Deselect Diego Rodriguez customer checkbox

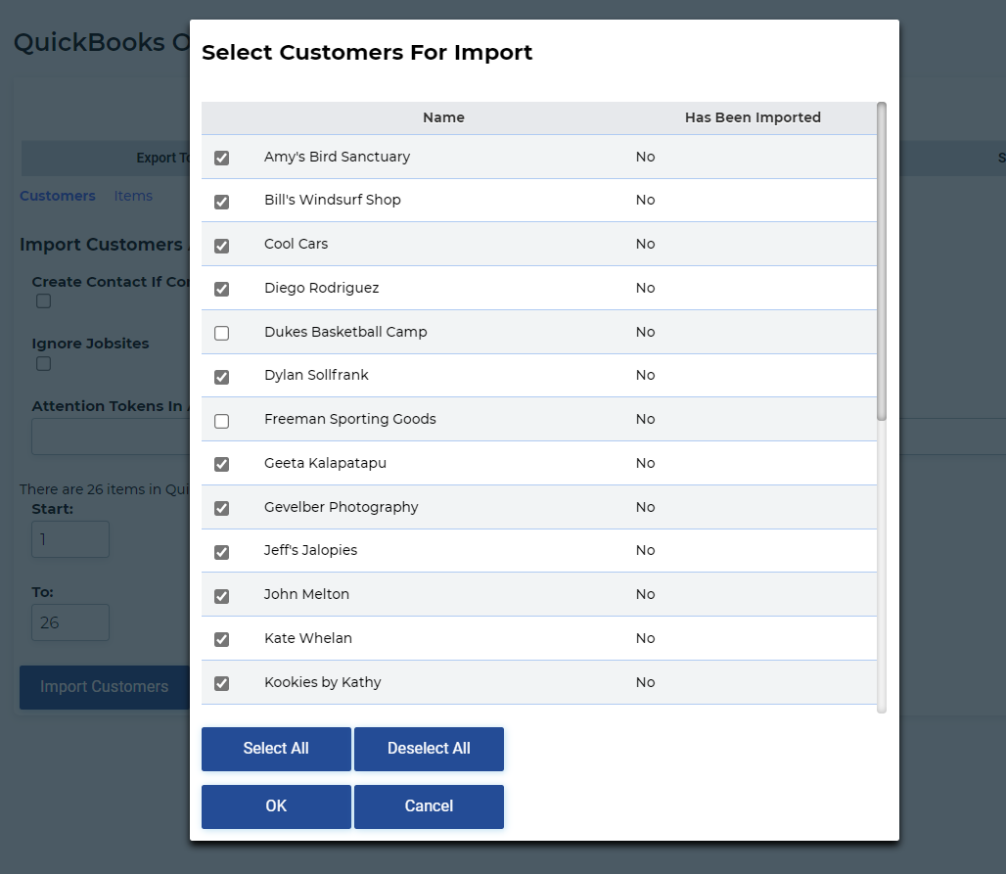(x=222, y=289)
